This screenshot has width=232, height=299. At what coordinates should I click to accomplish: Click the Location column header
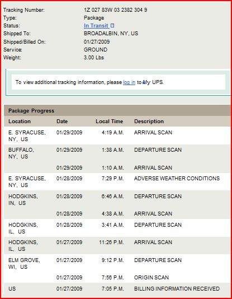[20, 122]
